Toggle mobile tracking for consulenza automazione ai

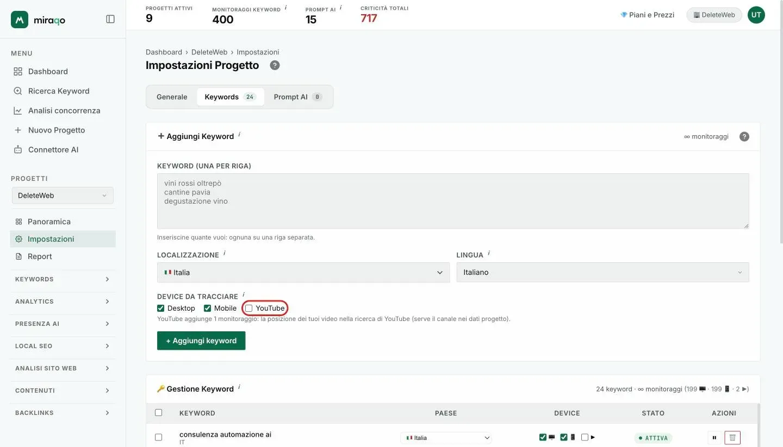[x=564, y=437]
